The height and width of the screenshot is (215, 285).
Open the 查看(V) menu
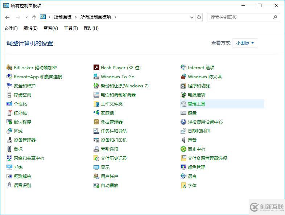pos(50,28)
